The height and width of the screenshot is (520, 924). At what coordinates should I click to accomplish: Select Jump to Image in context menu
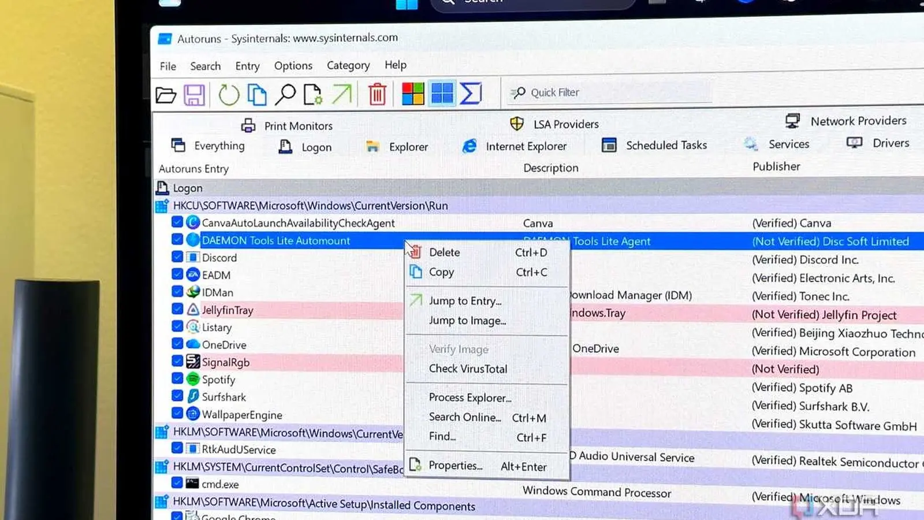[486, 321]
